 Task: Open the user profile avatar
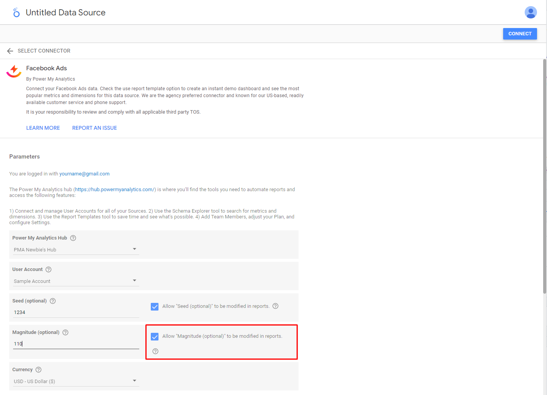pyautogui.click(x=530, y=12)
